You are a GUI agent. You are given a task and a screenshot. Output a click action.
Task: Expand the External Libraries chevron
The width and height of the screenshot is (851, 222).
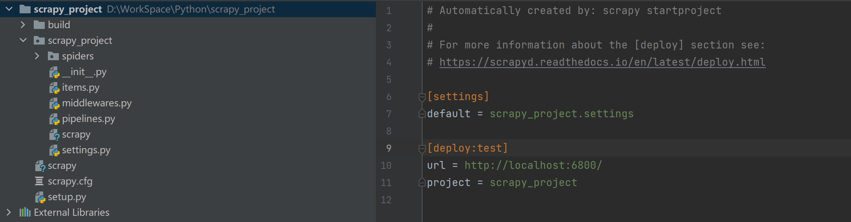(x=9, y=212)
